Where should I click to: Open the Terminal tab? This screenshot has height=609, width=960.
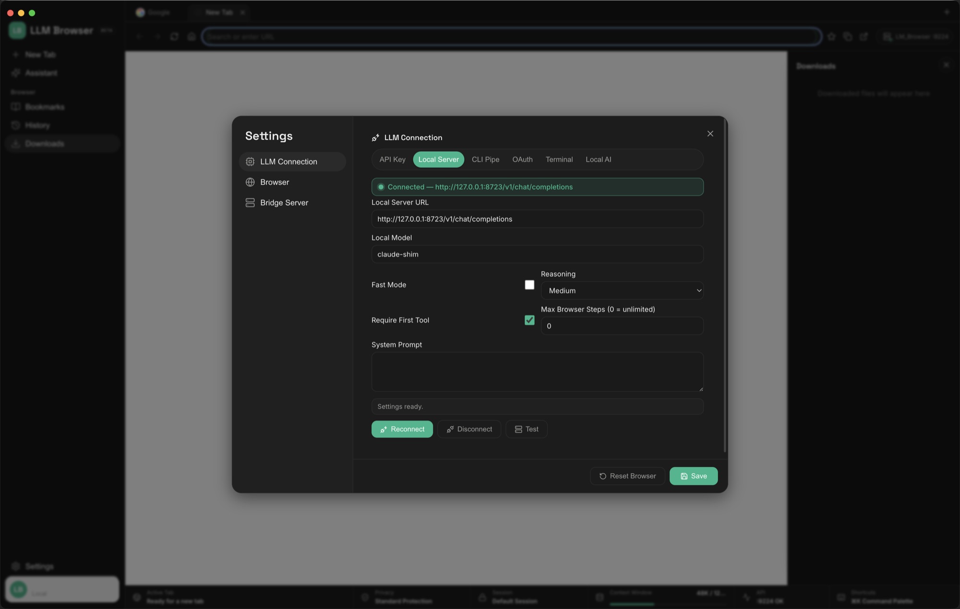point(559,159)
